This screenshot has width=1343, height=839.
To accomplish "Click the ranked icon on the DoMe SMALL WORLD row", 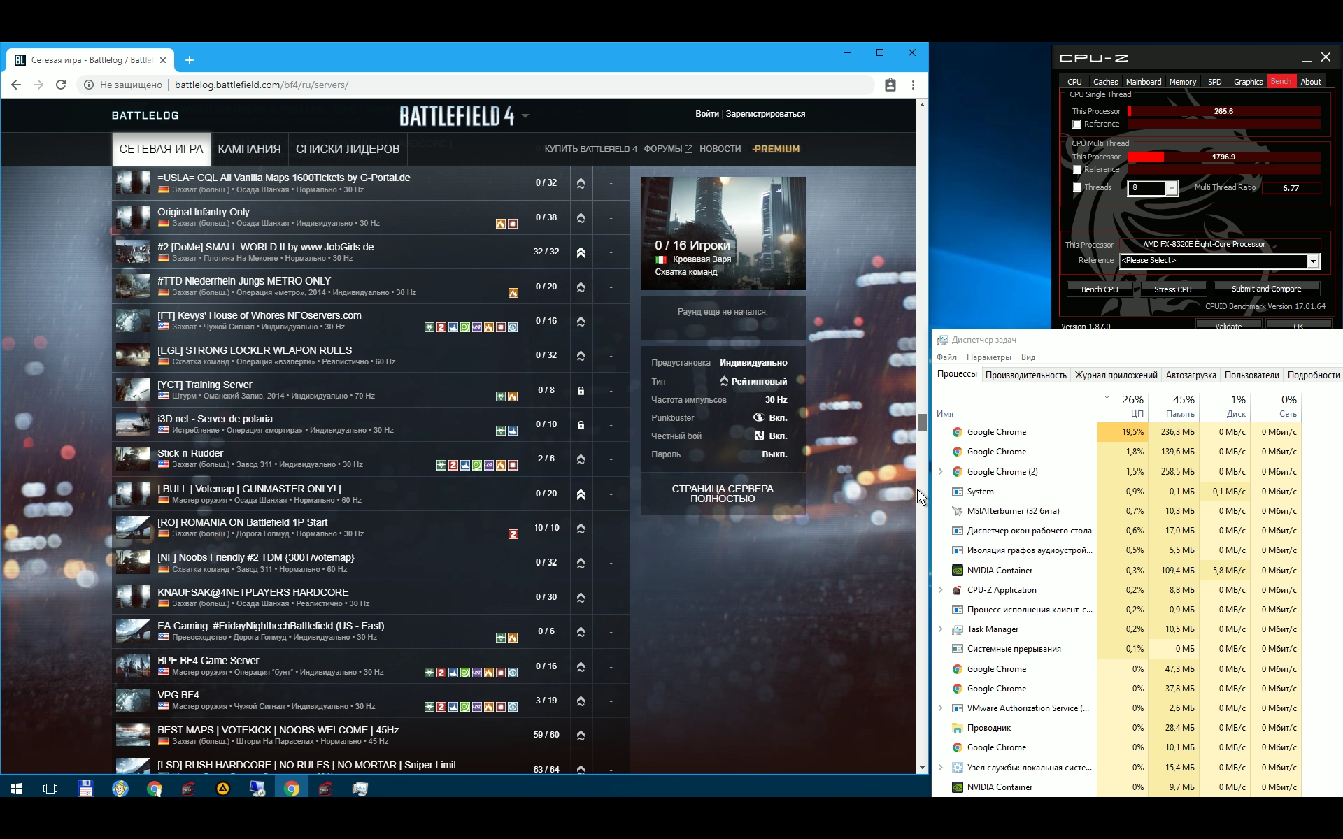I will point(581,252).
